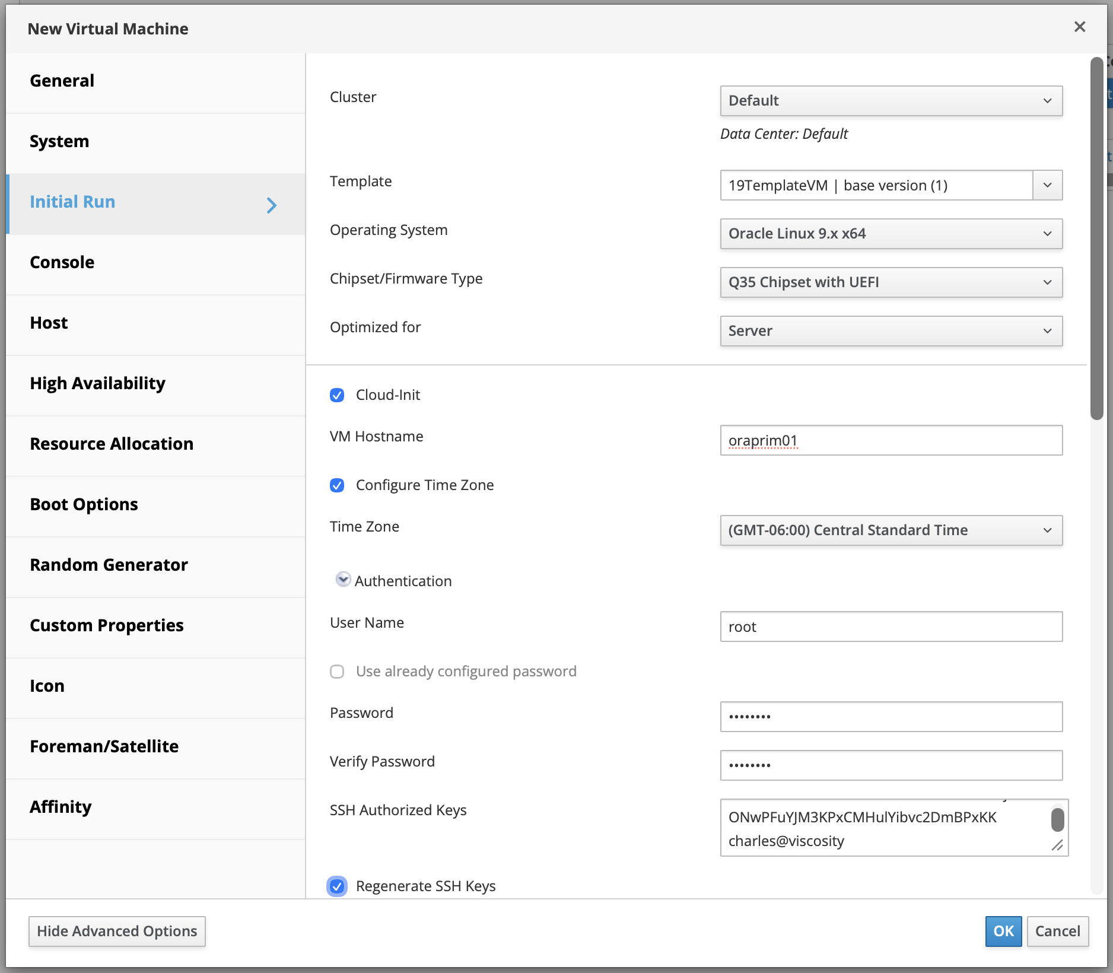This screenshot has width=1113, height=973.
Task: Click the Template combo box text field
Action: (876, 185)
